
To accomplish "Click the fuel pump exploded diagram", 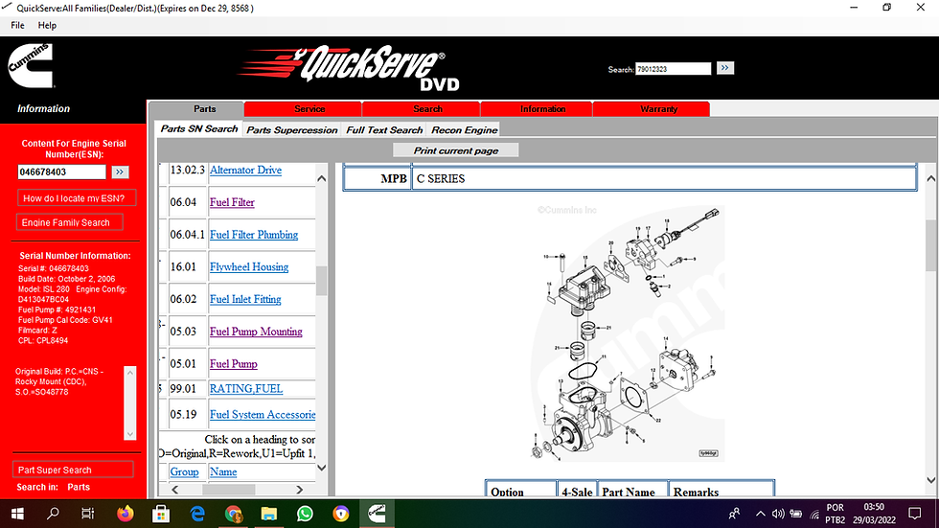I will (x=627, y=333).
